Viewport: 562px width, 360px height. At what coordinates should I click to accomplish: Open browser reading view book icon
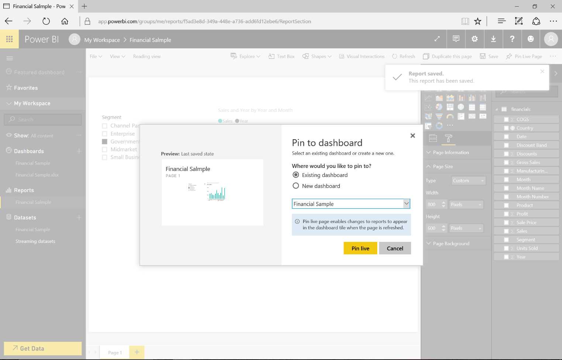point(465,21)
